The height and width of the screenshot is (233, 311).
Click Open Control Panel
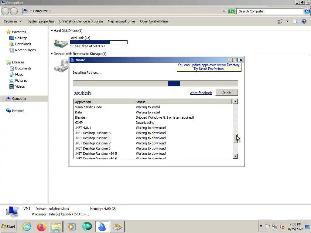click(x=154, y=21)
